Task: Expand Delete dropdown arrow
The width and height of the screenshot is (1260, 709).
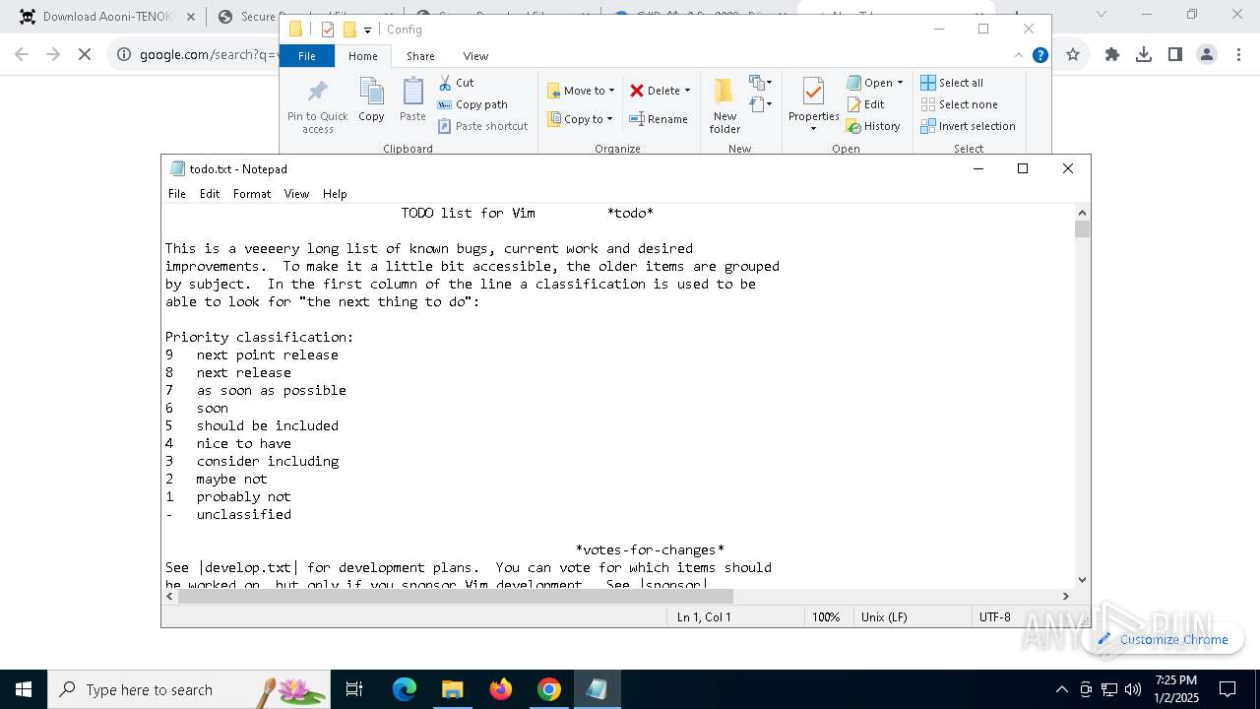Action: click(687, 91)
